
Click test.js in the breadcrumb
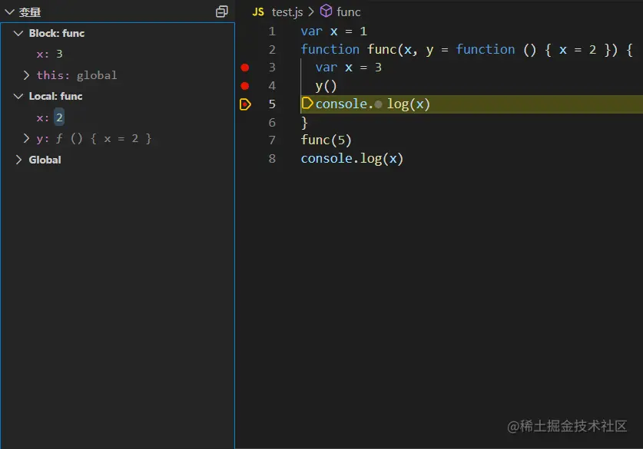(288, 12)
